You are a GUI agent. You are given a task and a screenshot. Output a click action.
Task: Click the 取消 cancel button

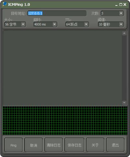(x=33, y=145)
